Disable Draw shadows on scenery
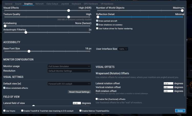192x116 pixels. pos(97,25)
